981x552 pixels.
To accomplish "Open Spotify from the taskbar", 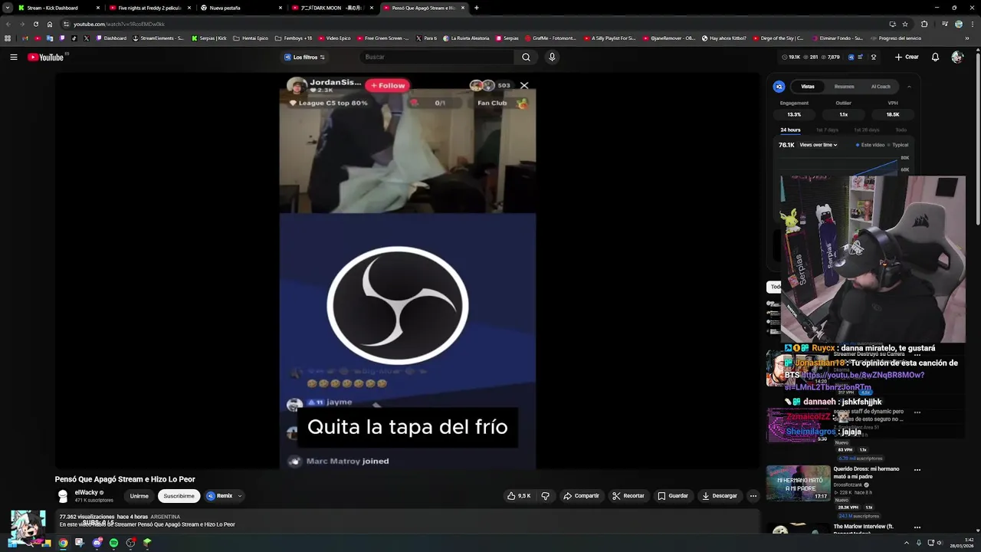I will click(x=113, y=543).
